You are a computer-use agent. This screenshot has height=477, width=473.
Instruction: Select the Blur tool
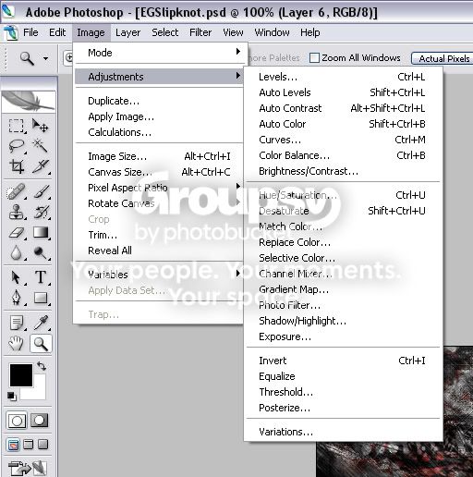(x=16, y=253)
